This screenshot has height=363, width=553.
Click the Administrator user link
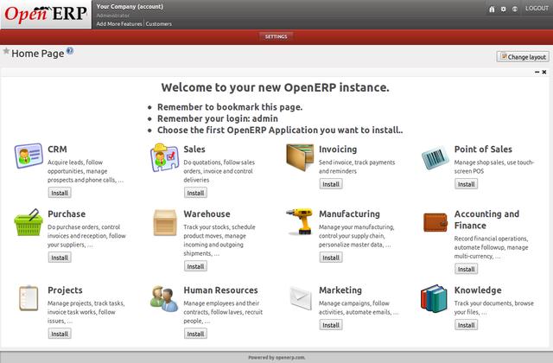tap(113, 16)
